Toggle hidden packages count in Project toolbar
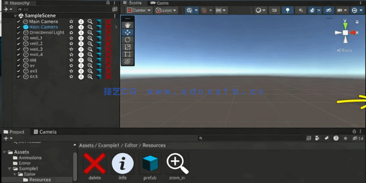Viewport: 366px width, 183px height. pos(358,138)
